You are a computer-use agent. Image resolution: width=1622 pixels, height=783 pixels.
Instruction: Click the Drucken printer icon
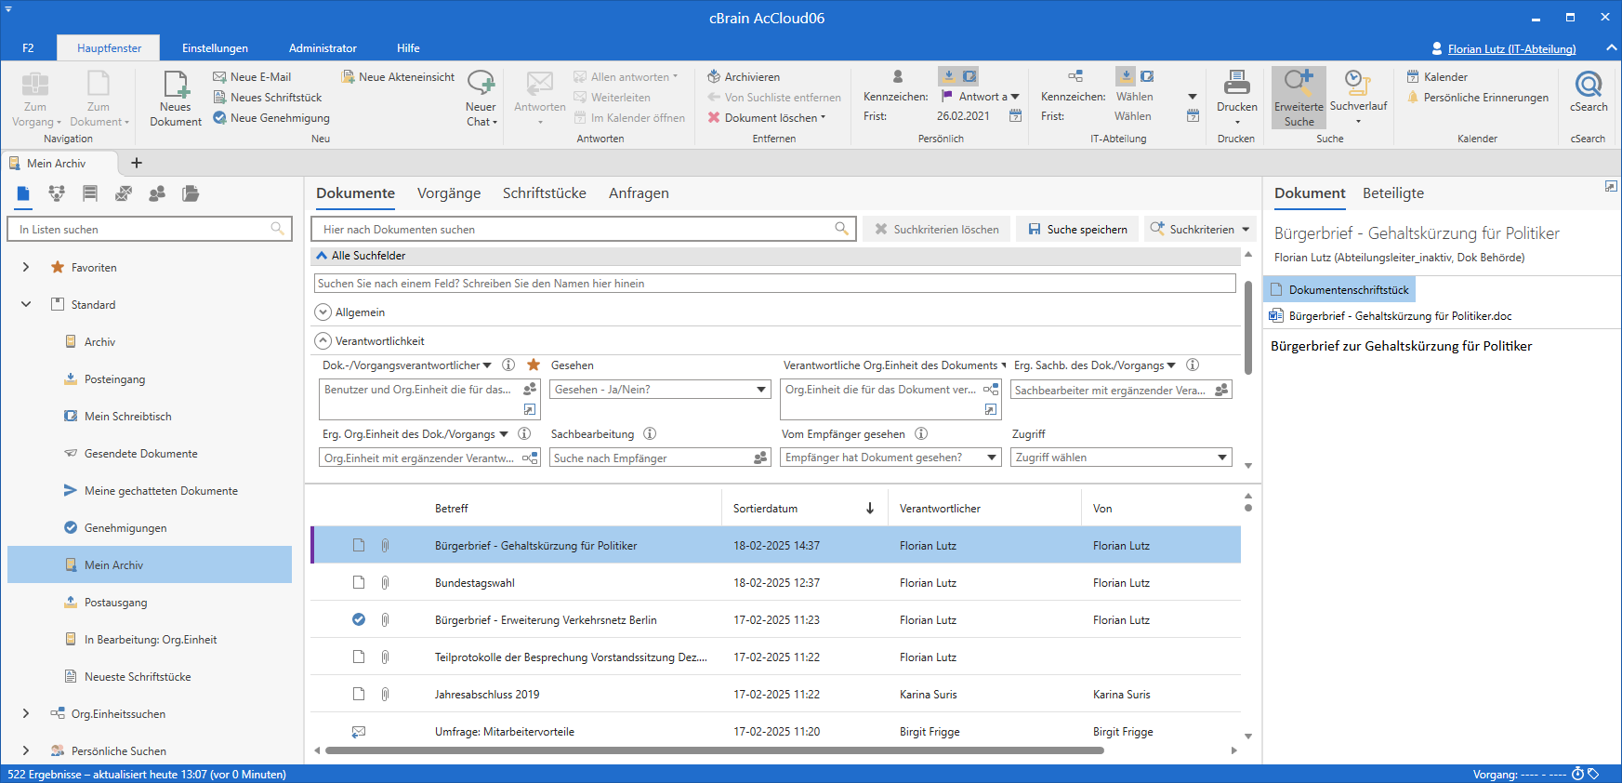pyautogui.click(x=1236, y=84)
